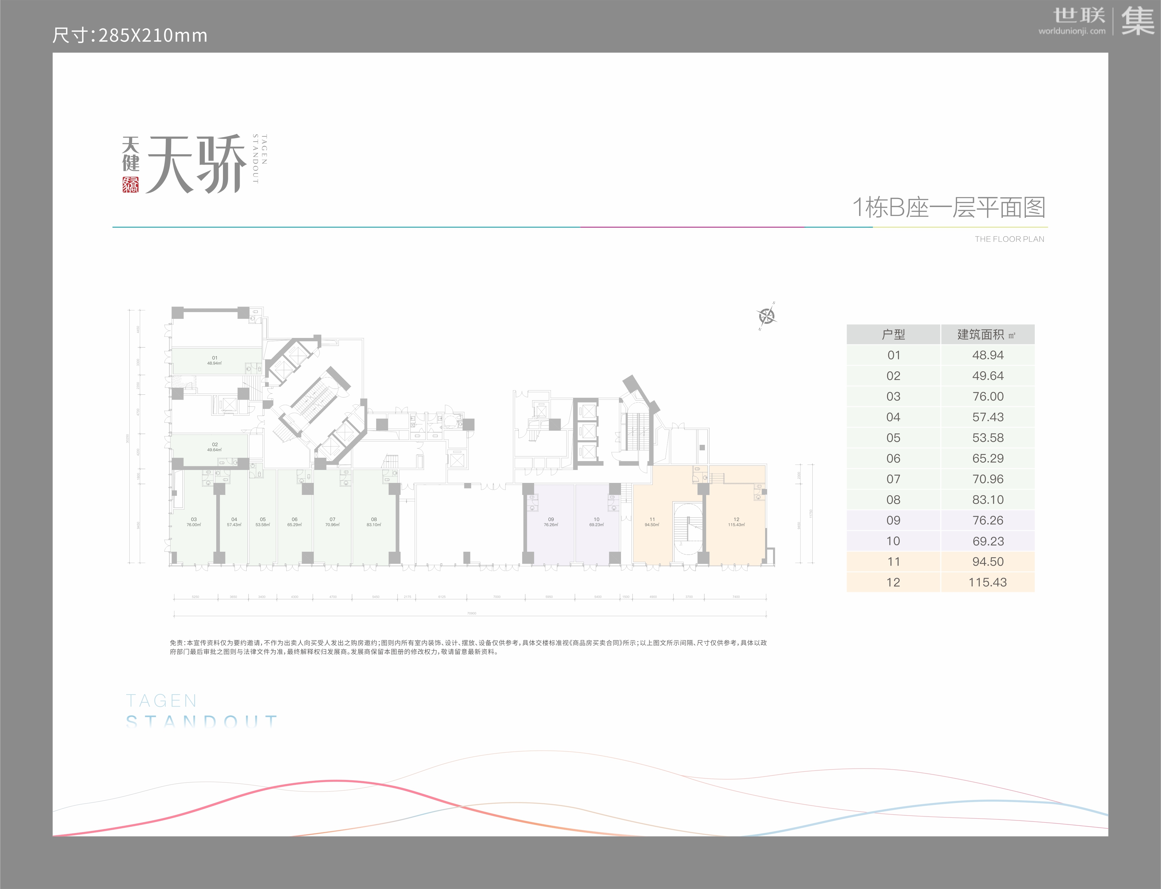
Task: Click the vertical TAGEN STANDOUT text by the logo
Action: tap(260, 159)
